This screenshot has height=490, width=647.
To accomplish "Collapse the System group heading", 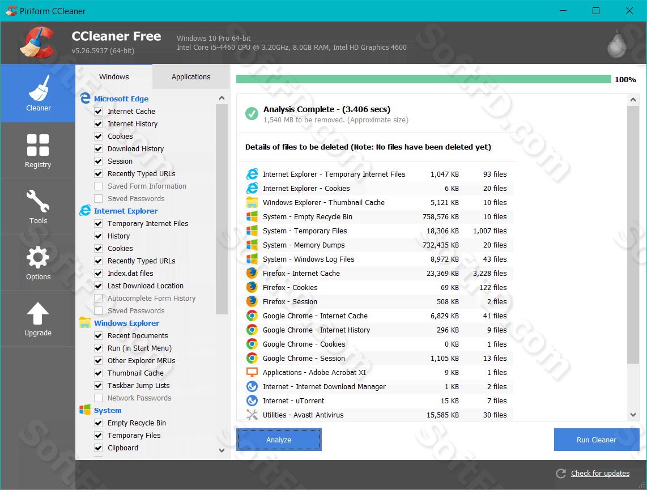I will 107,410.
